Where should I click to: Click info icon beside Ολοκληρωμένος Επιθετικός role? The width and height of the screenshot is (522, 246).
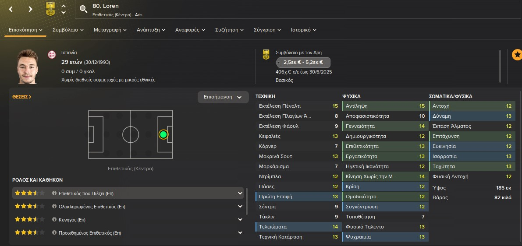click(x=54, y=207)
